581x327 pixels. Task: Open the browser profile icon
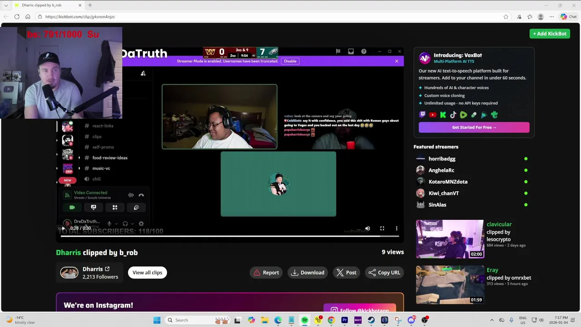tap(541, 17)
